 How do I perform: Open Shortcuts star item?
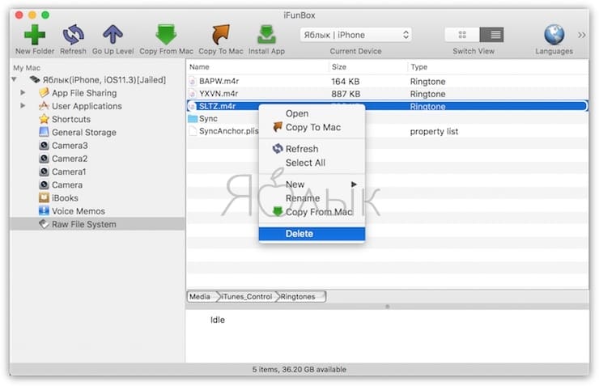pos(71,119)
